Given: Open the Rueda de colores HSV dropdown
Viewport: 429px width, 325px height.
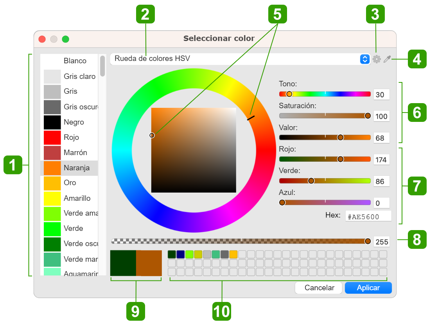Looking at the screenshot, I should pyautogui.click(x=240, y=59).
